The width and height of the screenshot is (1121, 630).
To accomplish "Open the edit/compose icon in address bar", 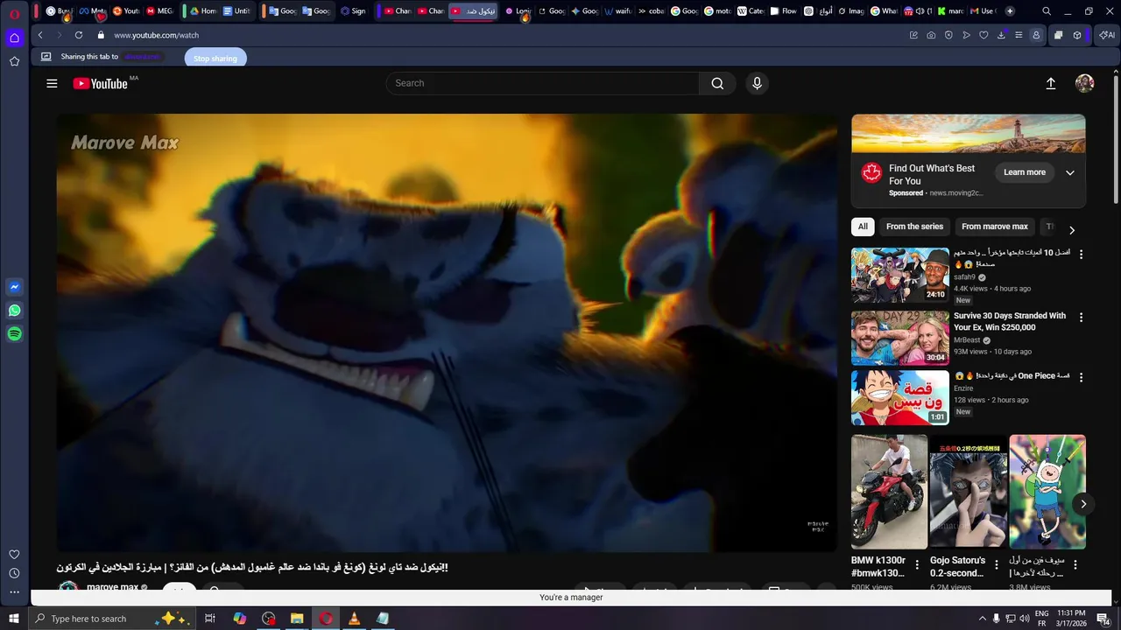I will [913, 35].
